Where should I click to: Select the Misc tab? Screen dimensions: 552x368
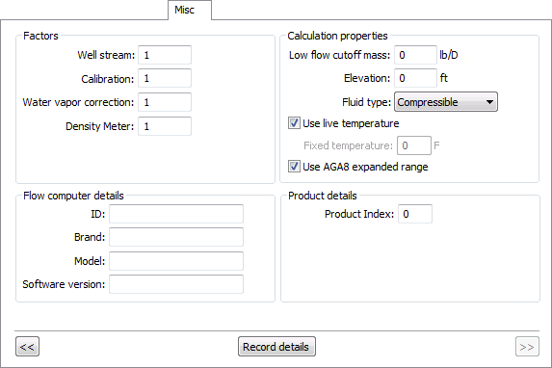[190, 11]
